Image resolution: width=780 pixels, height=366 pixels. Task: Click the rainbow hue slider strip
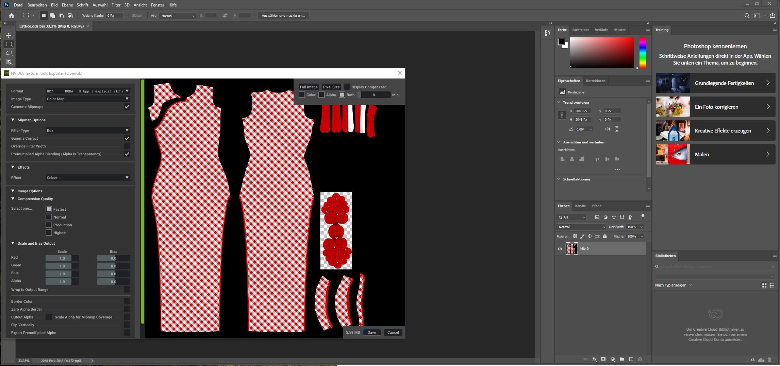tap(642, 53)
